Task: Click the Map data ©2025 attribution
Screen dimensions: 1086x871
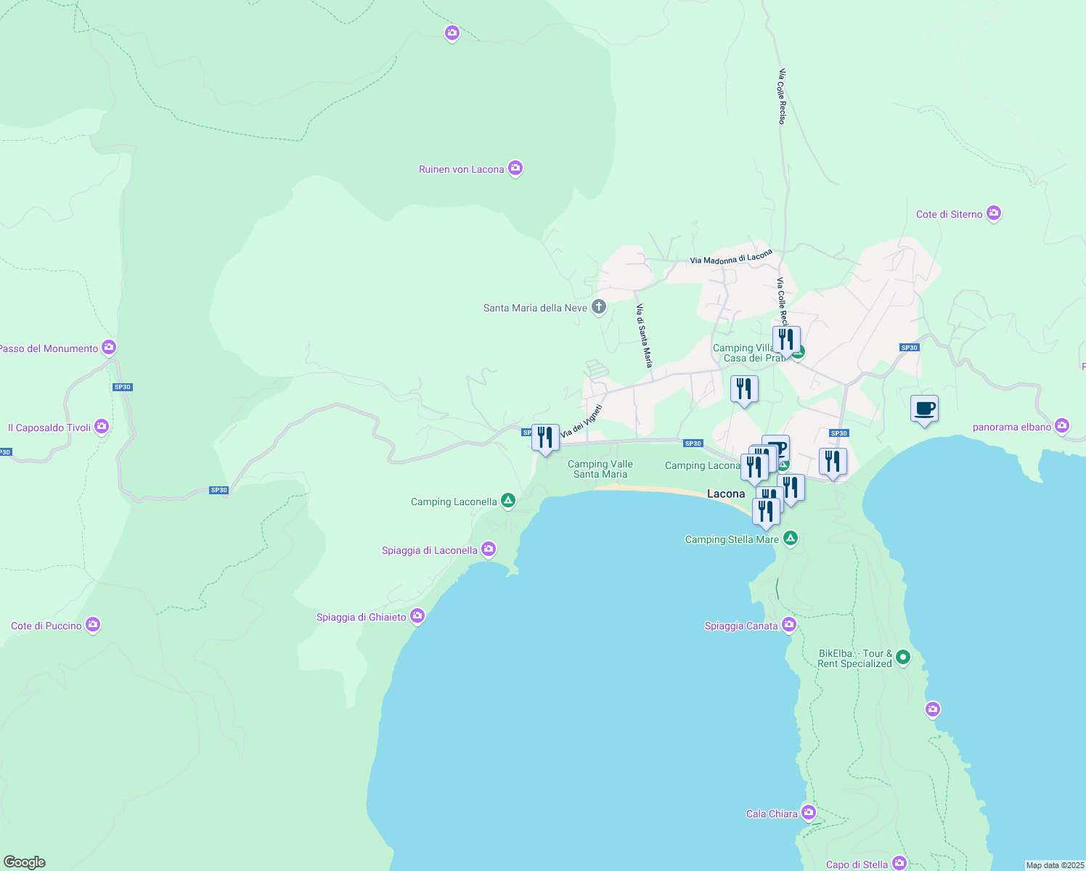Action: click(x=1055, y=865)
